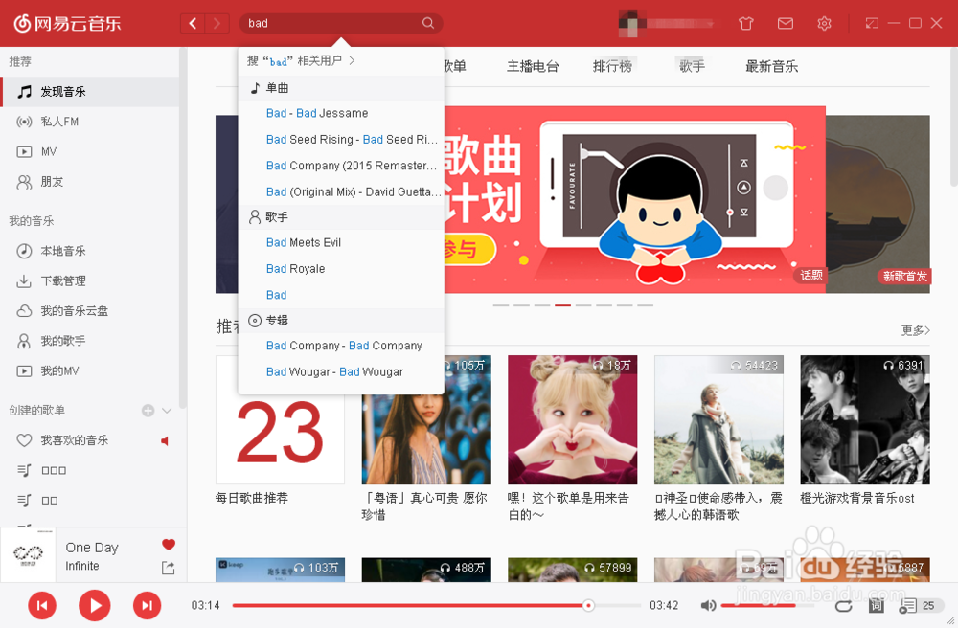Switch to mini mode icon

[872, 23]
